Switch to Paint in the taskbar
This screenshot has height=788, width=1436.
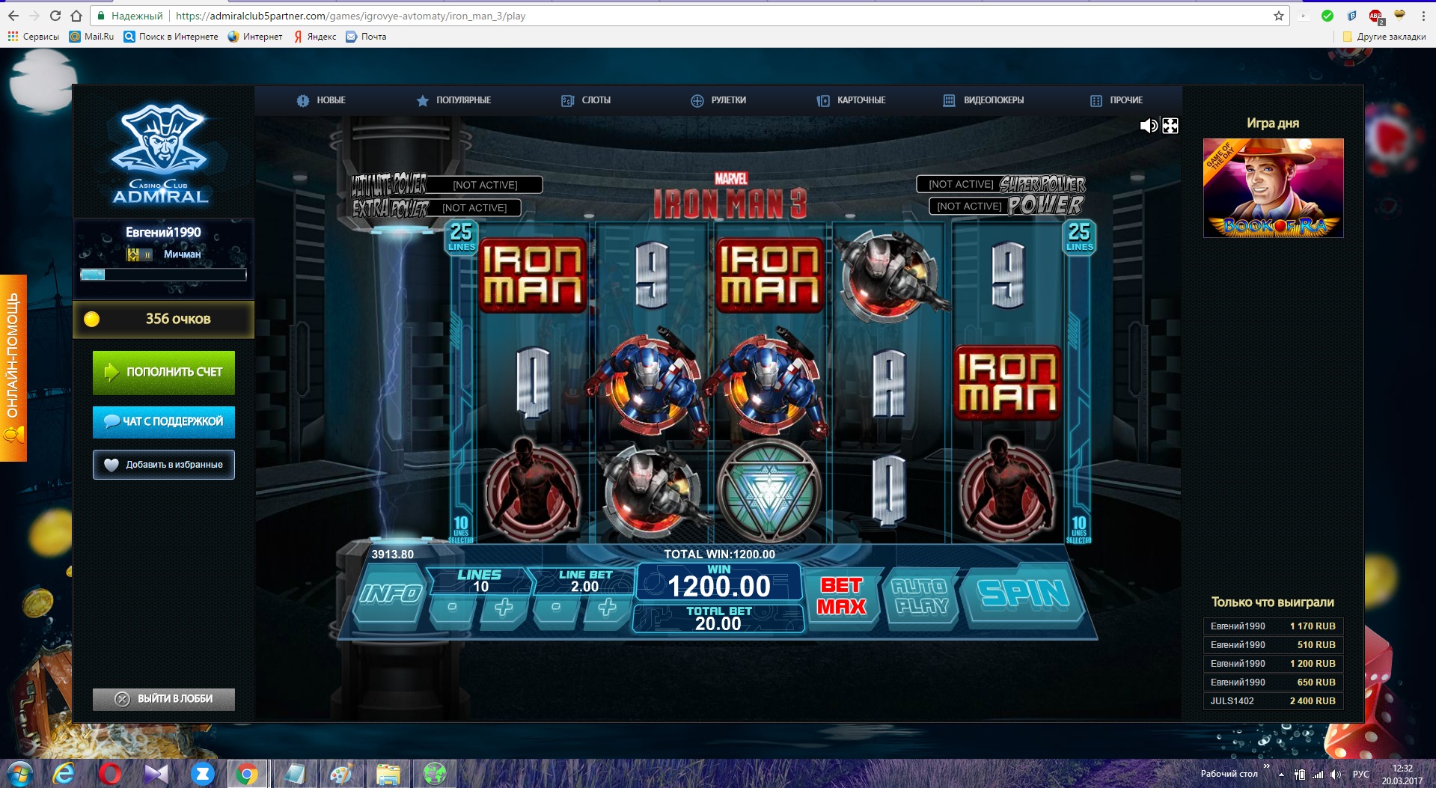click(x=340, y=774)
